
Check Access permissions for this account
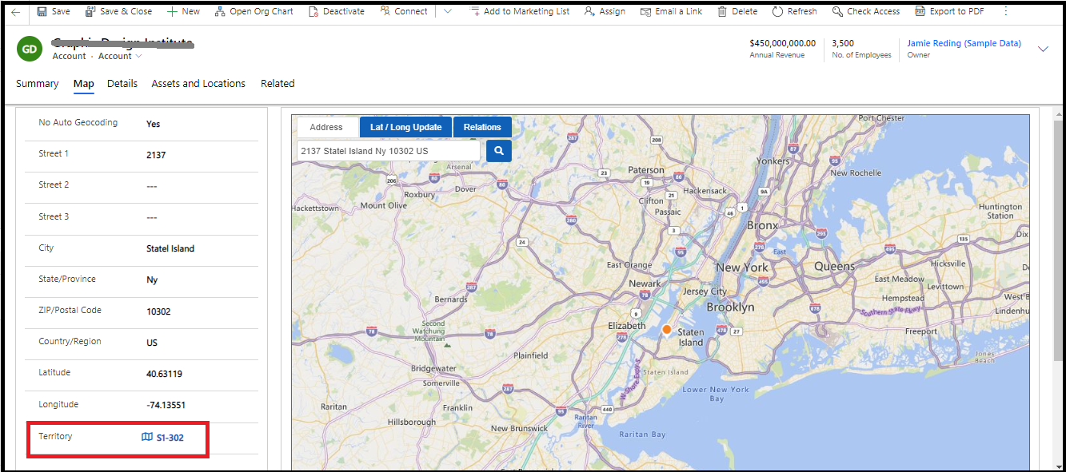tap(865, 11)
